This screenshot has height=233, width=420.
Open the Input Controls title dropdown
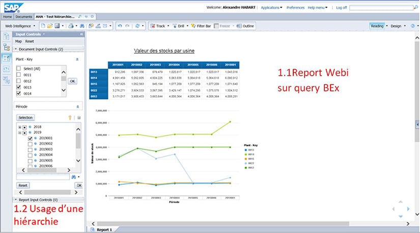click(x=44, y=34)
